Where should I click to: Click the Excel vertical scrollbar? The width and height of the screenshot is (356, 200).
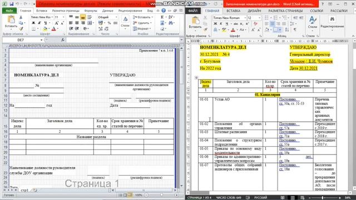coord(181,118)
